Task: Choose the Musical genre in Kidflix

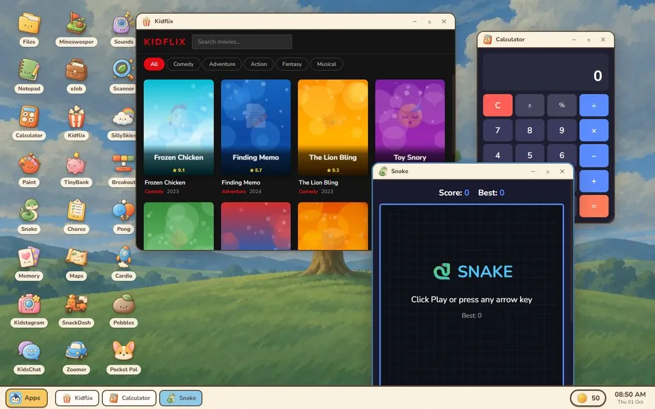Action: (x=326, y=64)
